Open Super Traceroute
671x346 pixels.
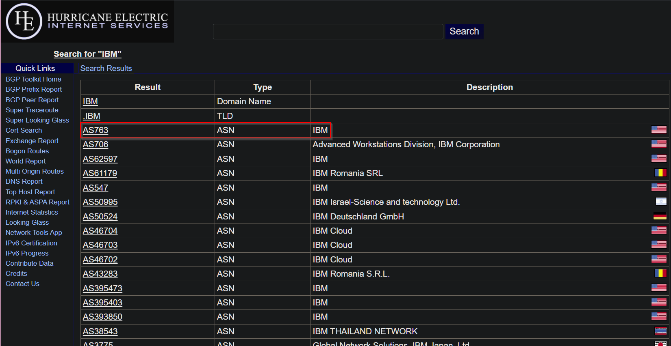tap(32, 110)
